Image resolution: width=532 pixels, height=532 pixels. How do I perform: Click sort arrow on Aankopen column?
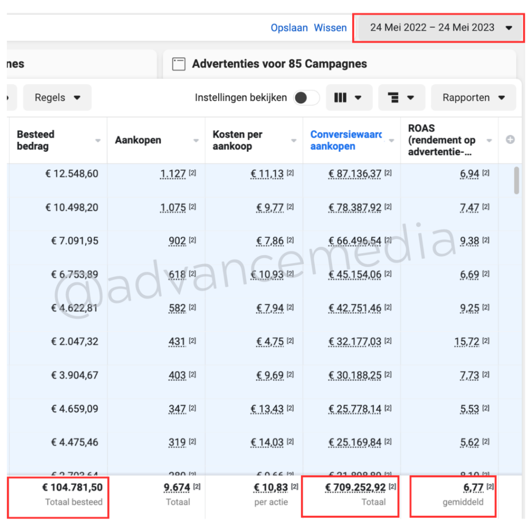pos(196,141)
